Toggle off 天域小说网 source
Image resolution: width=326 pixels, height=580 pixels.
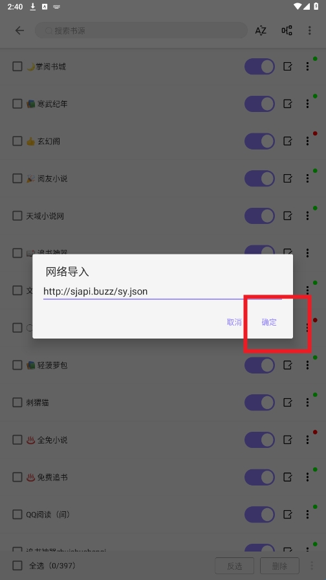point(259,216)
